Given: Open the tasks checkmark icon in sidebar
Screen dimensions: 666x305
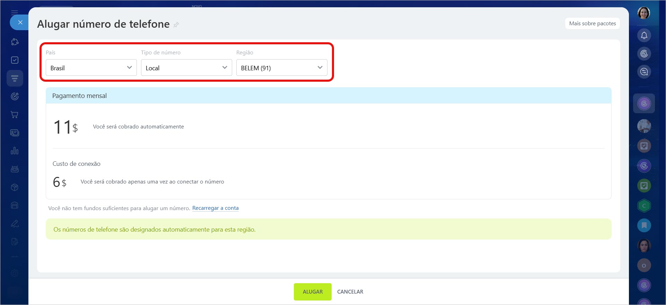Looking at the screenshot, I should [15, 60].
